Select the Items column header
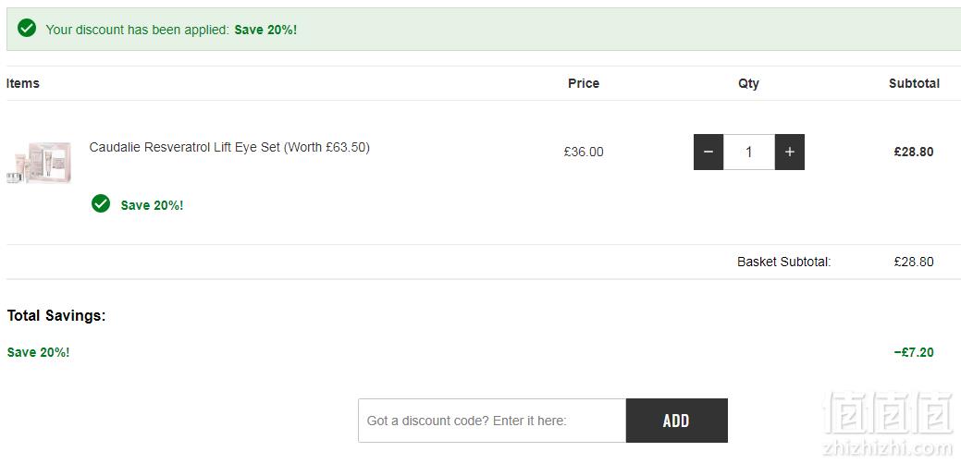Image resolution: width=961 pixels, height=464 pixels. pos(23,83)
